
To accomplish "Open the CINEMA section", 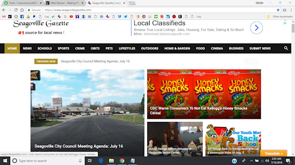I will point(217,48).
